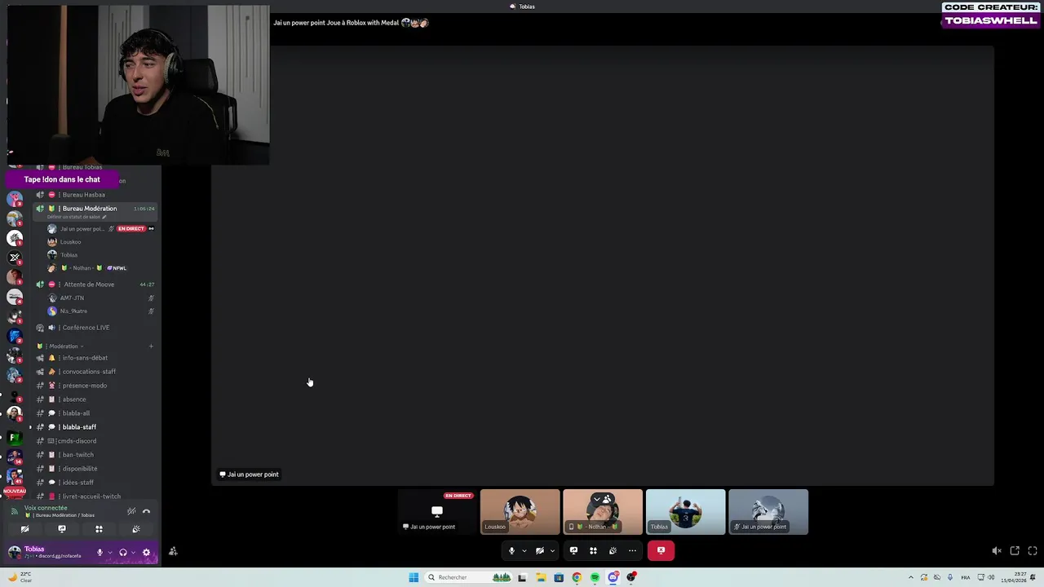
Task: Open soundboard icon in sidebar voice panel
Action: 136,529
